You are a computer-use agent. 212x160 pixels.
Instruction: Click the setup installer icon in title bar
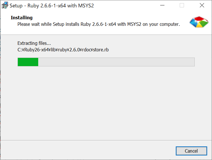pos(5,5)
